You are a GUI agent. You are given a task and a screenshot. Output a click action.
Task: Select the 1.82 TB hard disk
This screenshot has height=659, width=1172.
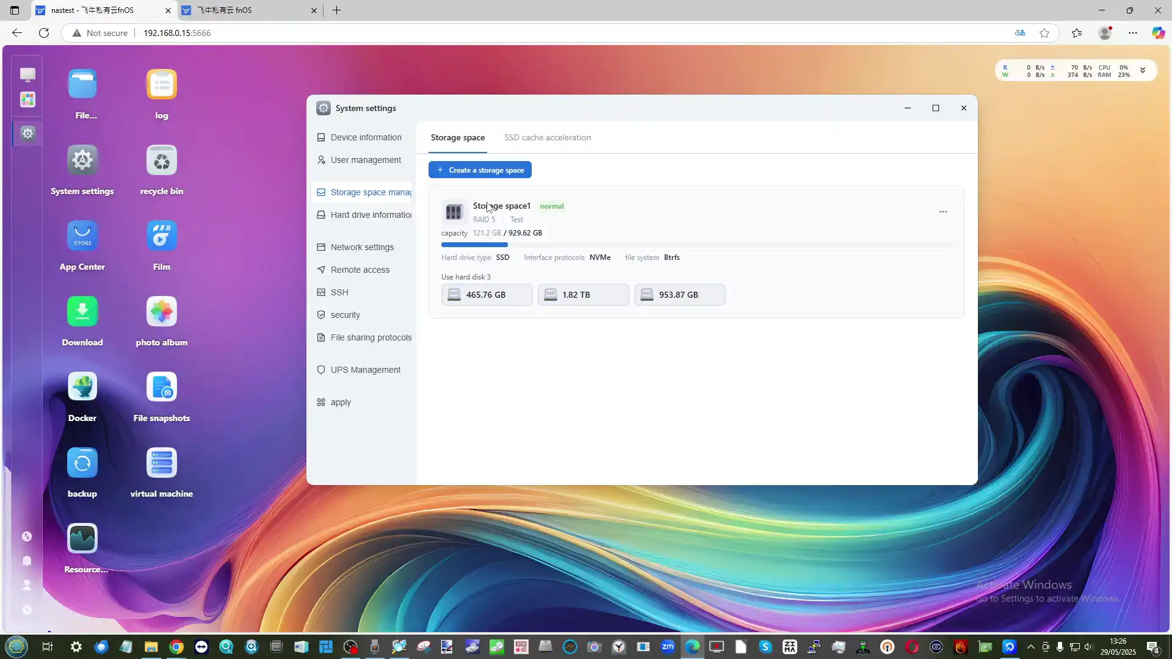tap(583, 295)
